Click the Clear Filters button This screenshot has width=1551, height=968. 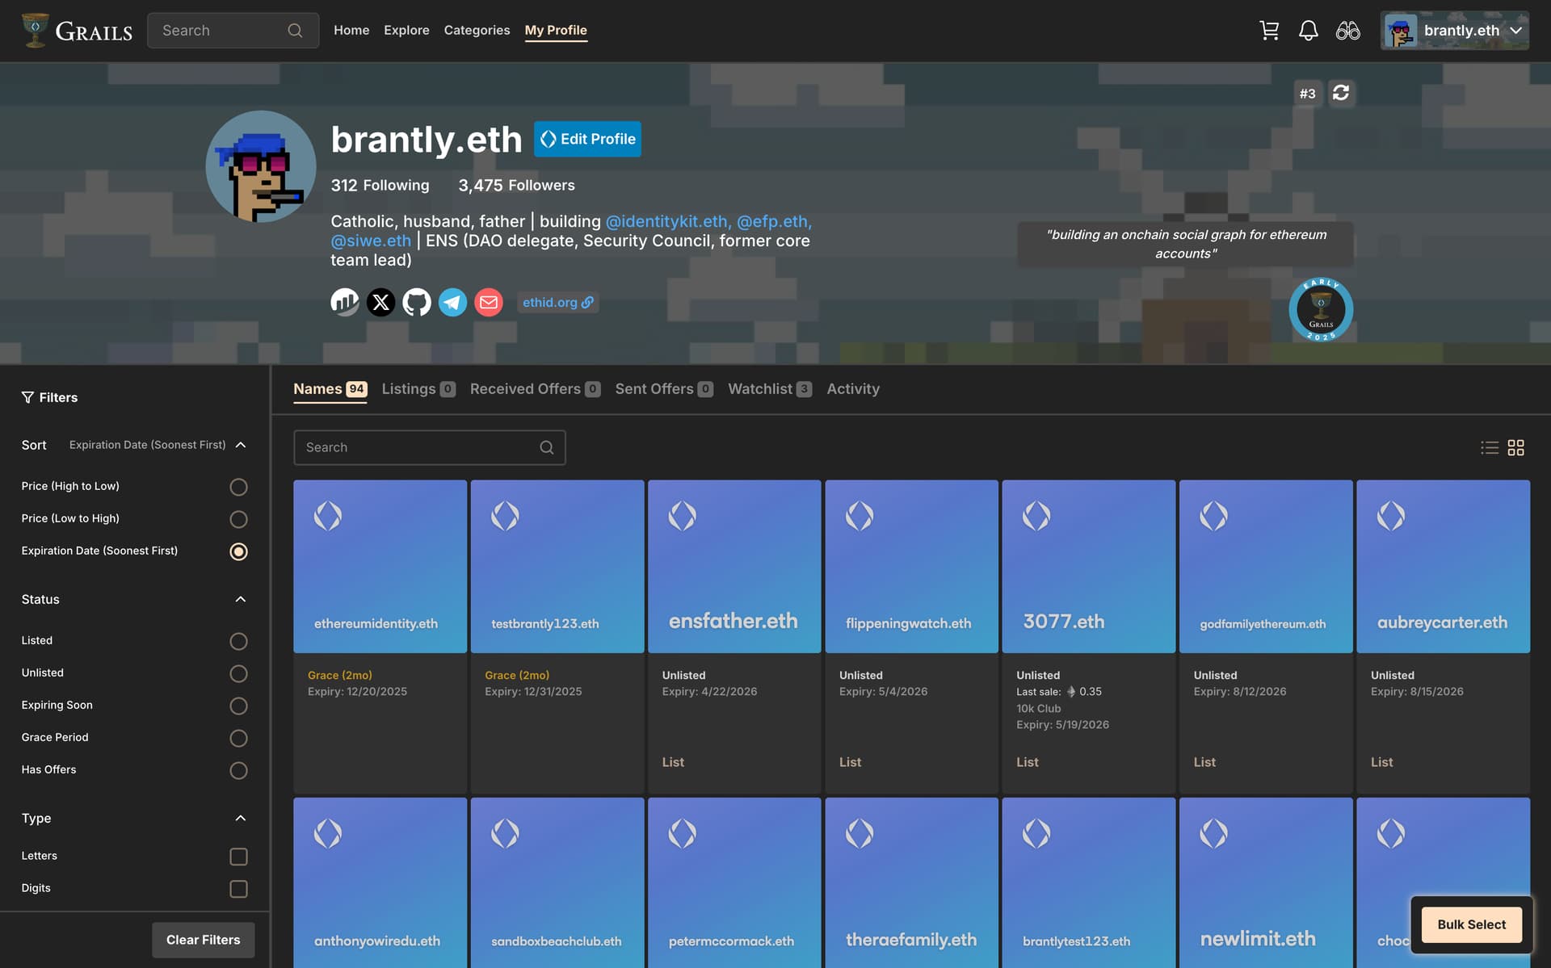203,940
